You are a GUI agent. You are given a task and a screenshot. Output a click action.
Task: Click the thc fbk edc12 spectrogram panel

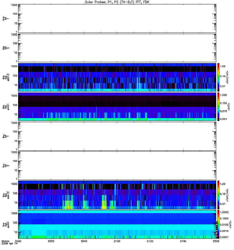(117, 195)
